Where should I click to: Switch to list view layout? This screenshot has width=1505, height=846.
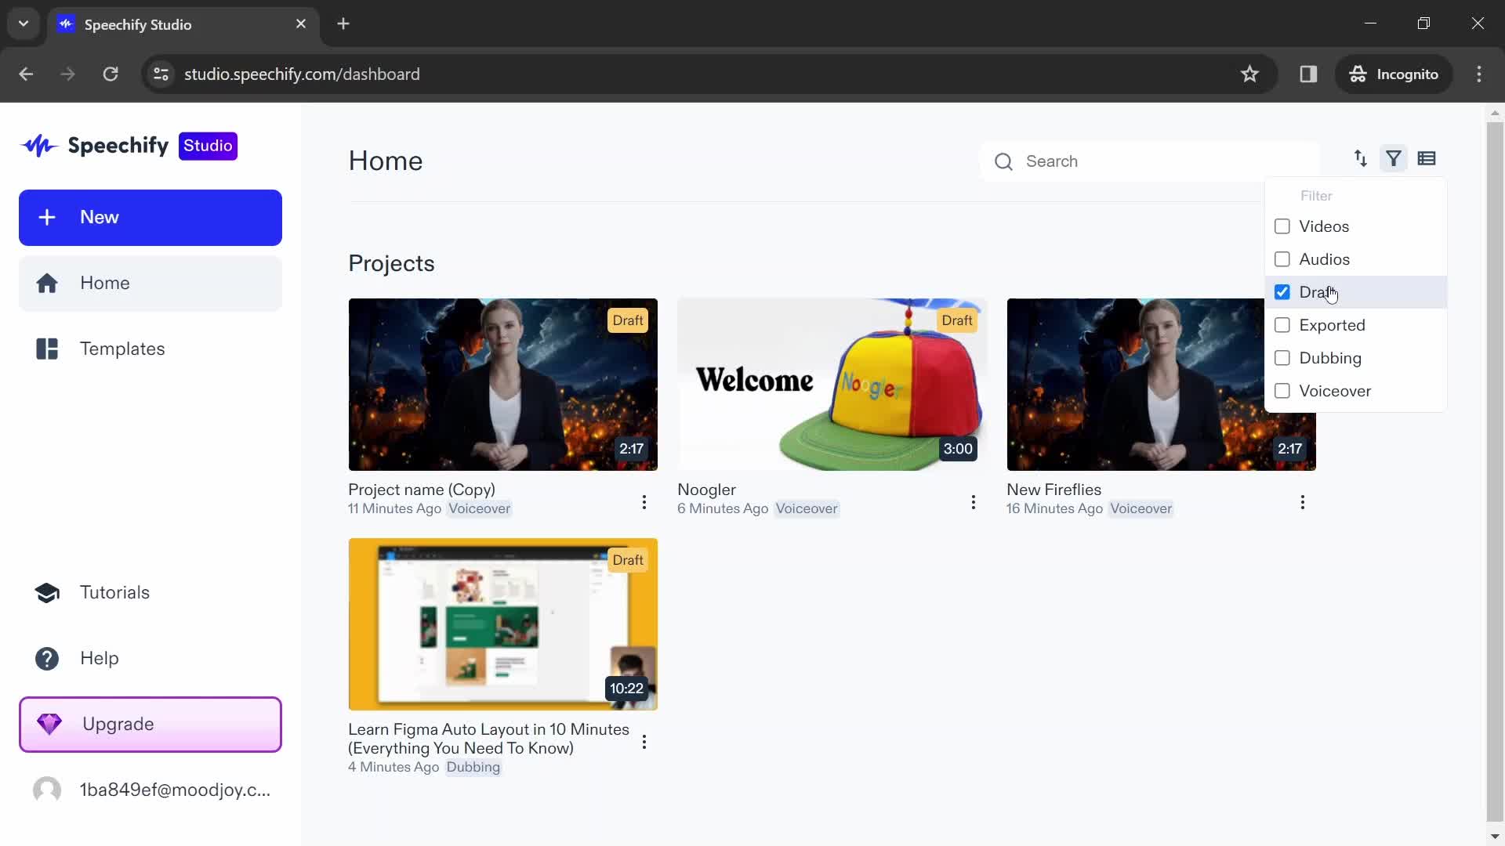pyautogui.click(x=1427, y=159)
